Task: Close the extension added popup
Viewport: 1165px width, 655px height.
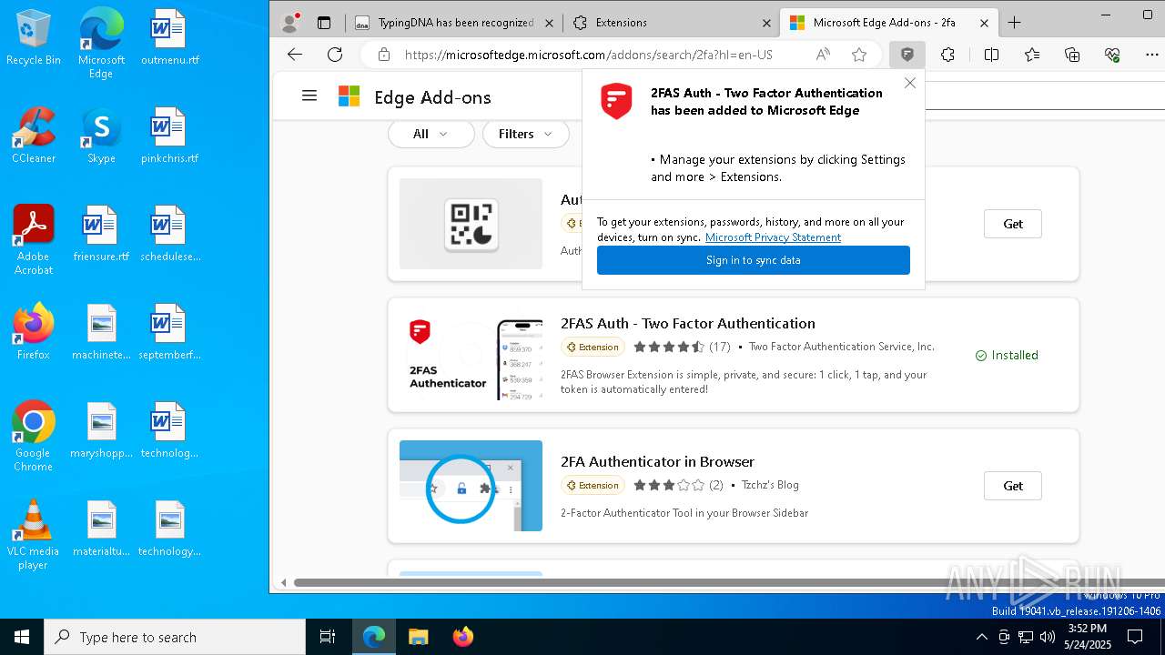Action: (910, 83)
